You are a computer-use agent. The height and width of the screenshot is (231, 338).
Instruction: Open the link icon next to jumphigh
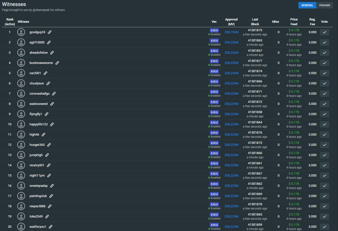coord(47,155)
